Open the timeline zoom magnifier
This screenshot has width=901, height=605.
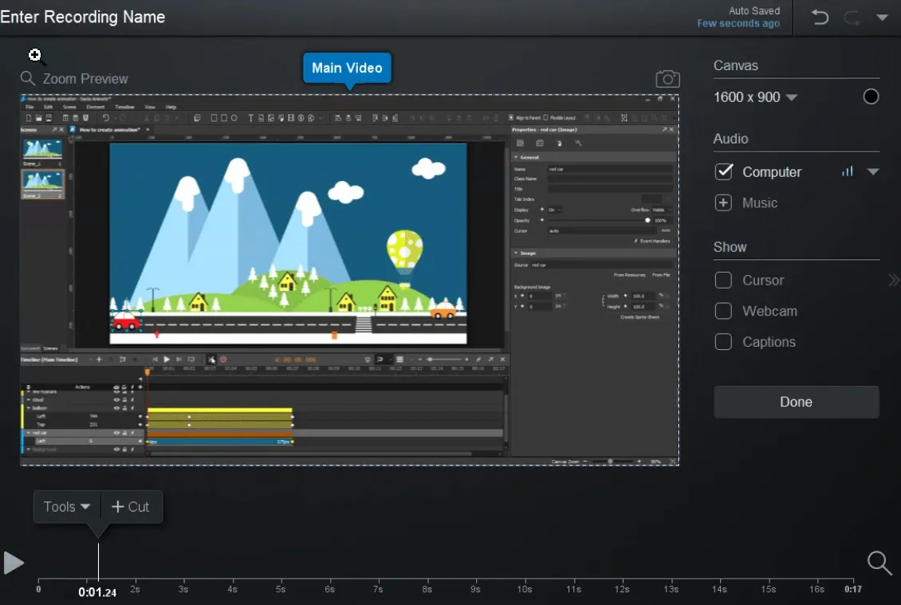(879, 563)
